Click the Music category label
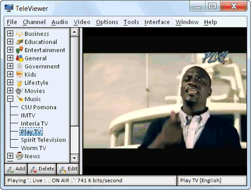Screen dimensions: 251x190 pyautogui.click(x=33, y=99)
